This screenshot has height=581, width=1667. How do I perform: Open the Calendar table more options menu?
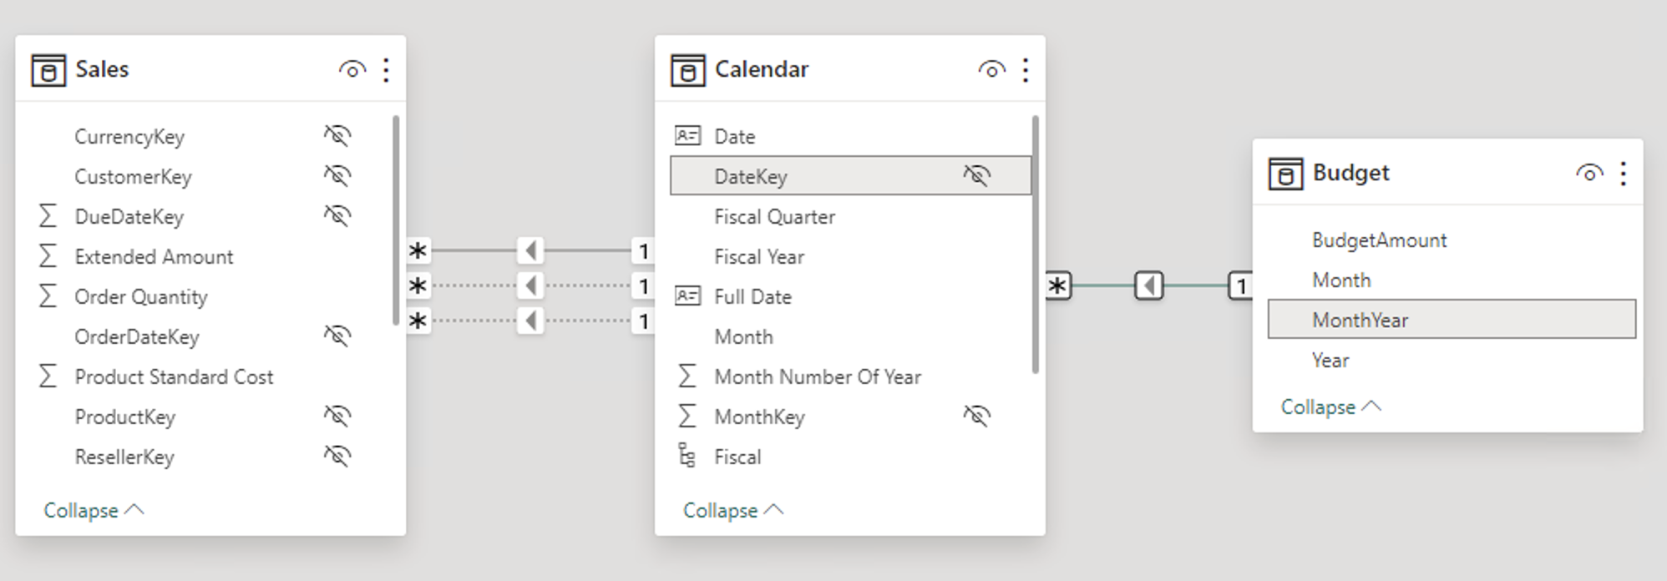click(x=1026, y=70)
